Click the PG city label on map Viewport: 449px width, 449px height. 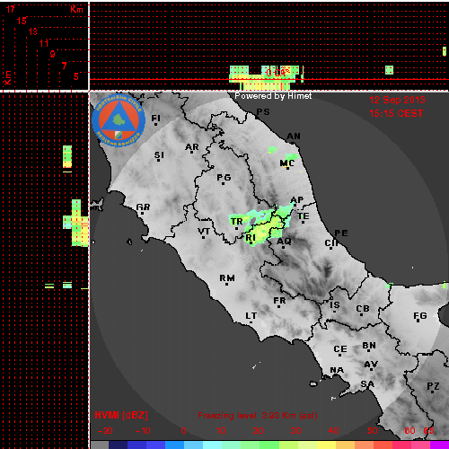pos(224,178)
